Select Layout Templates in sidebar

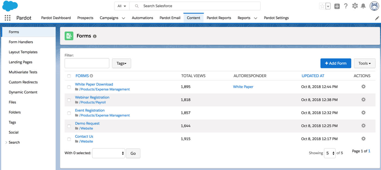coord(23,52)
